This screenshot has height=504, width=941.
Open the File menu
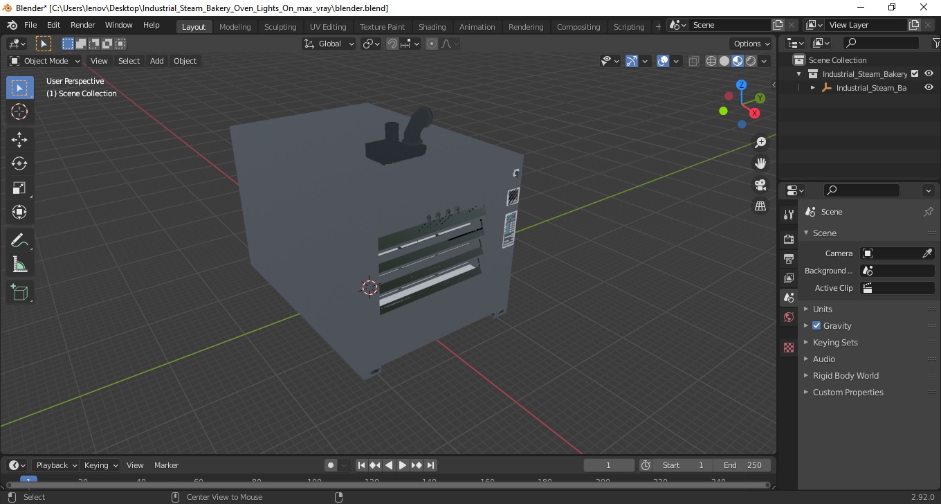[x=30, y=25]
